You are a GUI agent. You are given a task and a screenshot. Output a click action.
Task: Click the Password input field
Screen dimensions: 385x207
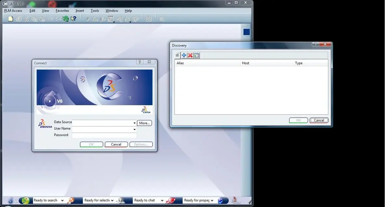(104, 136)
